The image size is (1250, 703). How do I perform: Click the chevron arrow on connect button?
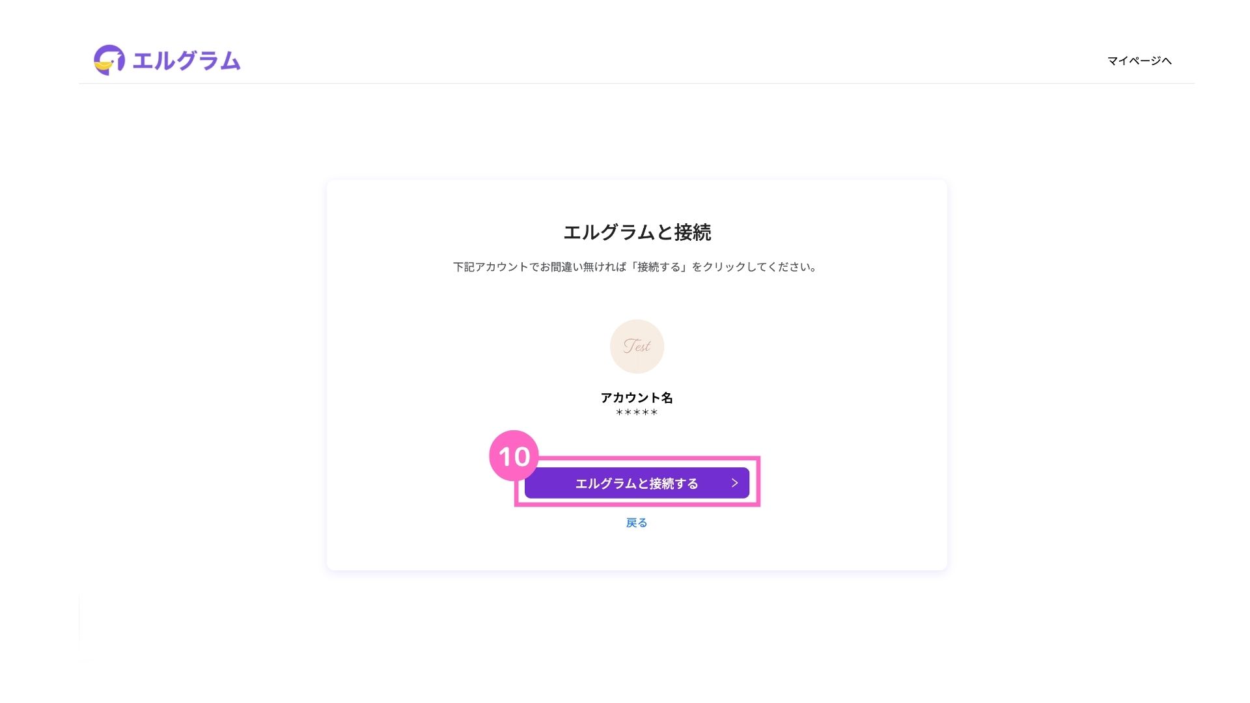click(x=734, y=483)
